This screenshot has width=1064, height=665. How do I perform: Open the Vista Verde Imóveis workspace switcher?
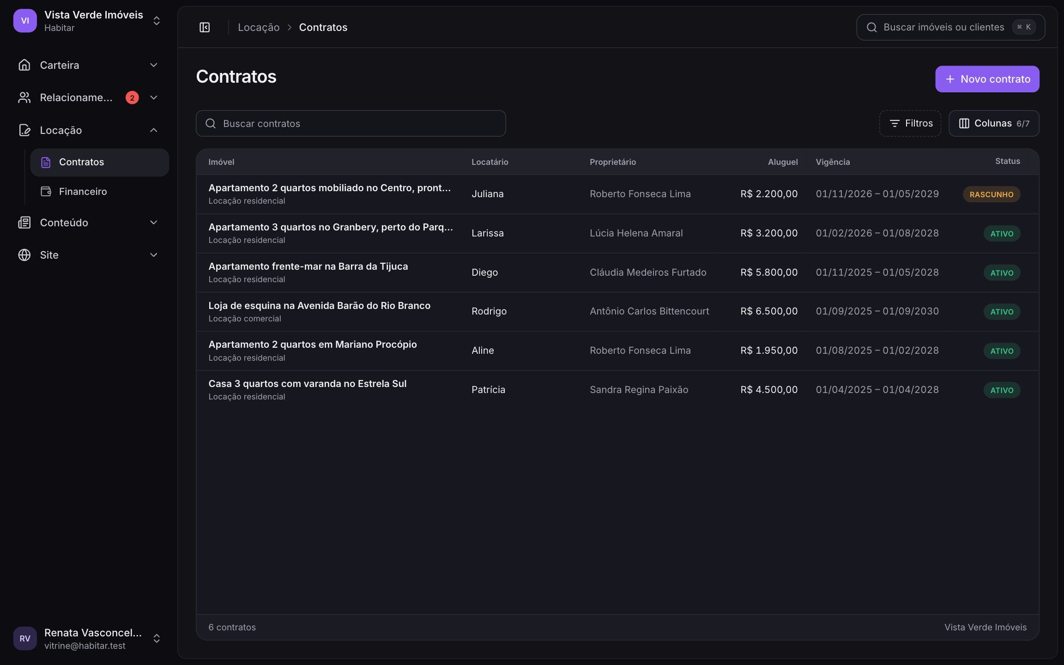pyautogui.click(x=88, y=21)
